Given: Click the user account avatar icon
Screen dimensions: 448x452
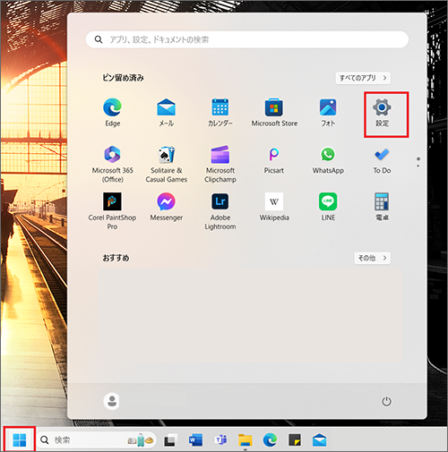Looking at the screenshot, I should pyautogui.click(x=111, y=401).
